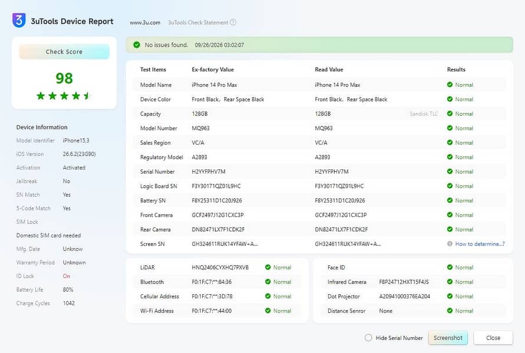This screenshot has width=525, height=353.
Task: Click the Model Identifier value iPhone15,3
Action: [76, 141]
